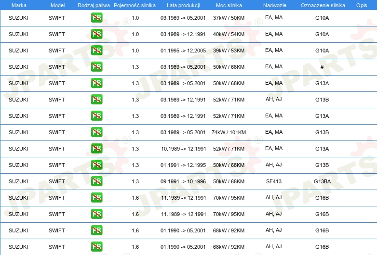
Task: Click G13B in the 74kW / 101KM row
Action: point(322,132)
